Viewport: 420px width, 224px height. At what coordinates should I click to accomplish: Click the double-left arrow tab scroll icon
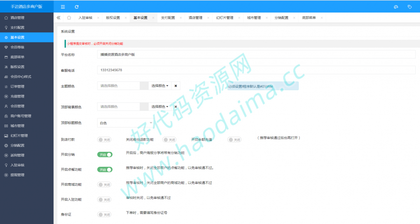58,18
